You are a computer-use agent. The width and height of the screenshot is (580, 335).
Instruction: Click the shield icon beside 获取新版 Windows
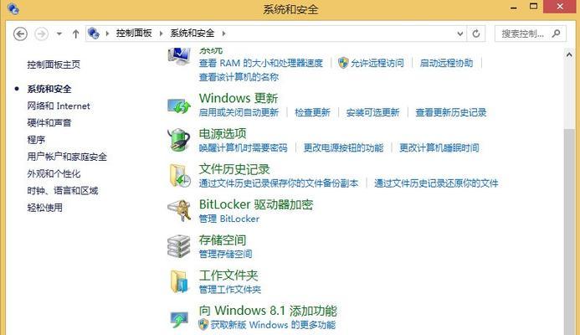(x=203, y=325)
